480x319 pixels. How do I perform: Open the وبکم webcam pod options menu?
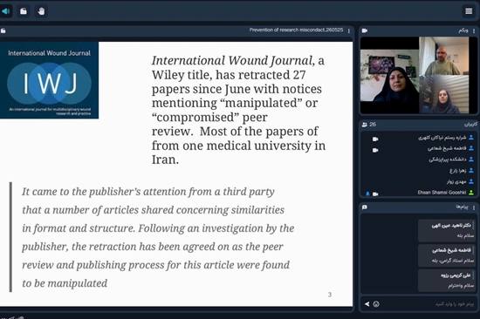(x=474, y=31)
